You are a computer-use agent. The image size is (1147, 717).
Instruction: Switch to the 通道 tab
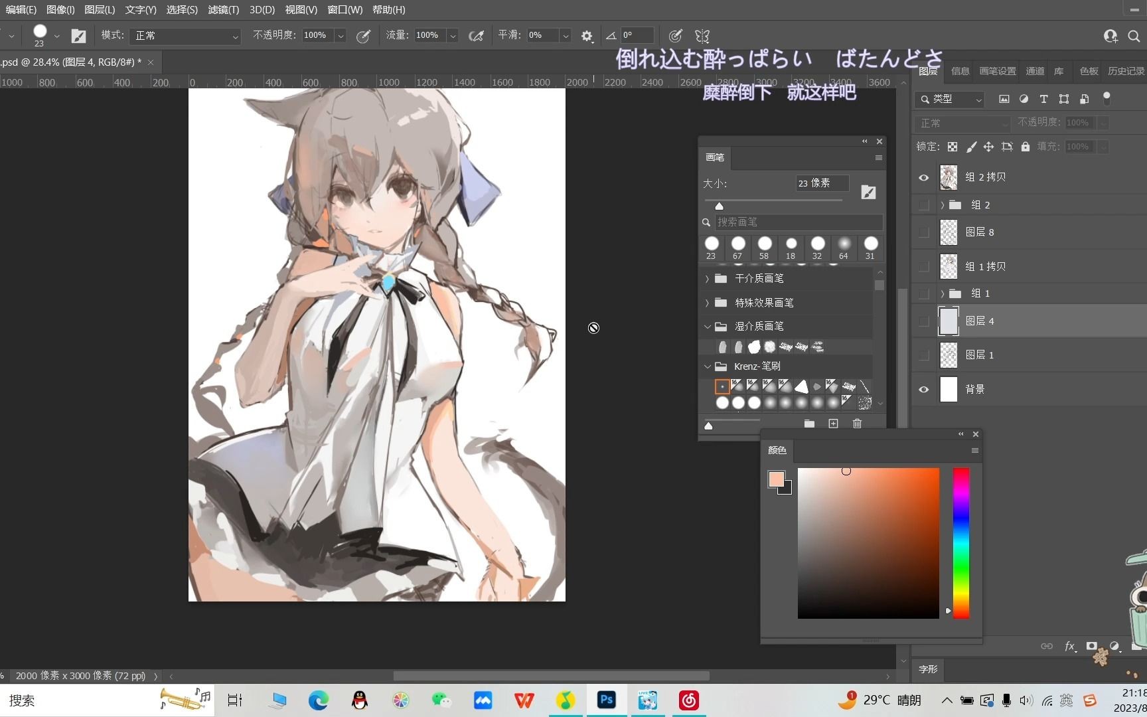(x=1035, y=71)
